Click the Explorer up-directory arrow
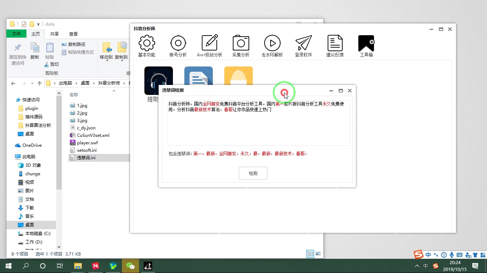 click(40, 83)
